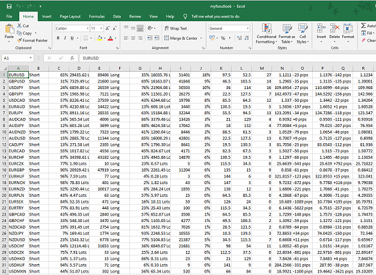Save the workbook with the floppy icon
The width and height of the screenshot is (376, 275).
(9, 6)
